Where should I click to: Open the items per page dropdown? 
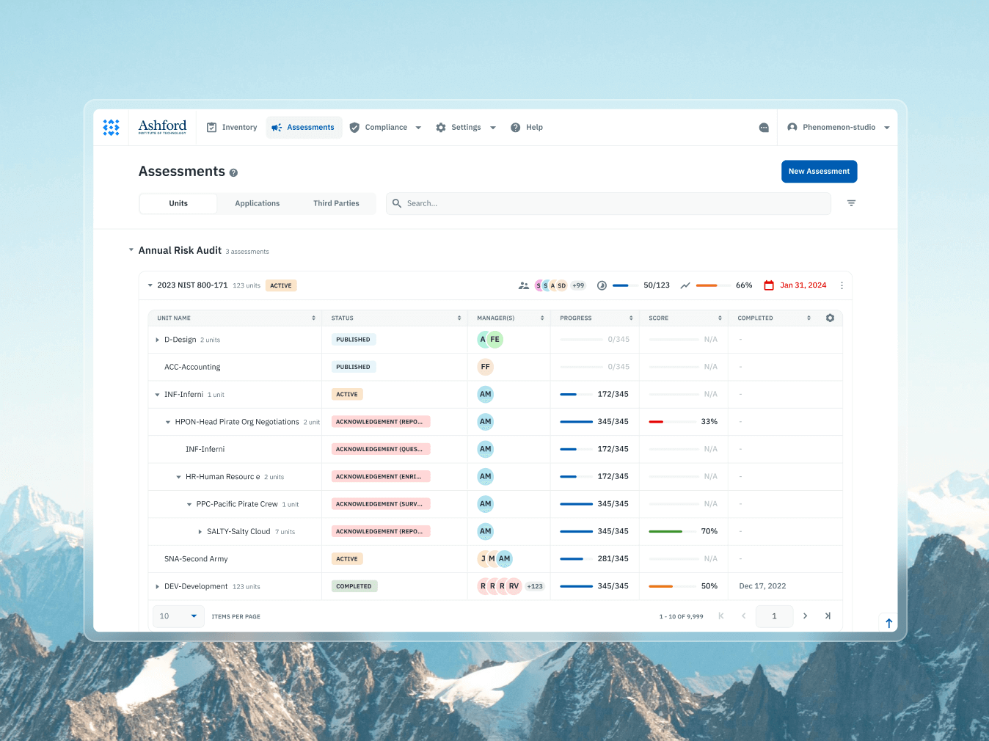[x=178, y=616]
